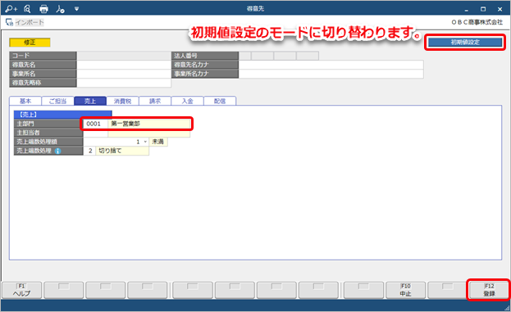
Task: Click the 切り捨て rounding text
Action: click(110, 151)
